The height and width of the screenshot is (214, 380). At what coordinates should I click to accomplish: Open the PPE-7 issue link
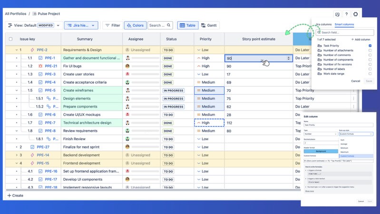point(50,123)
